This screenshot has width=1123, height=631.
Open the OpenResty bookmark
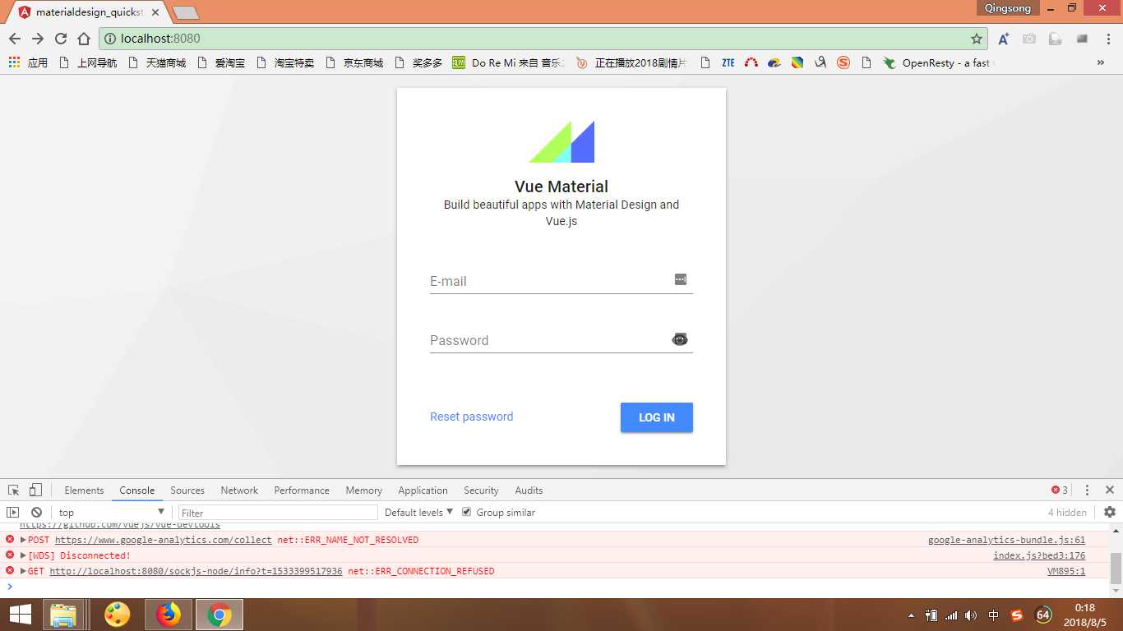coord(937,62)
